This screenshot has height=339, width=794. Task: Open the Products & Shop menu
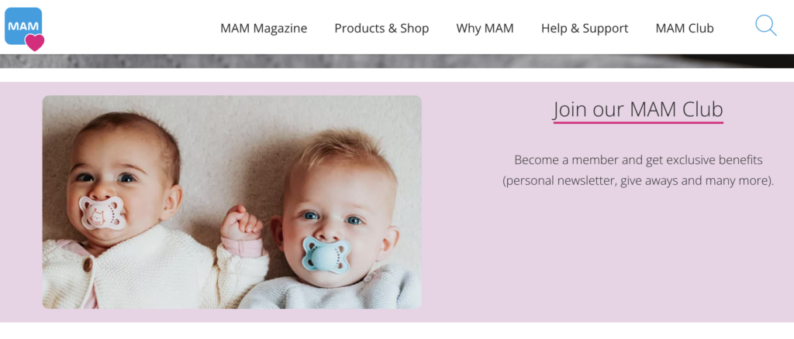tap(381, 29)
